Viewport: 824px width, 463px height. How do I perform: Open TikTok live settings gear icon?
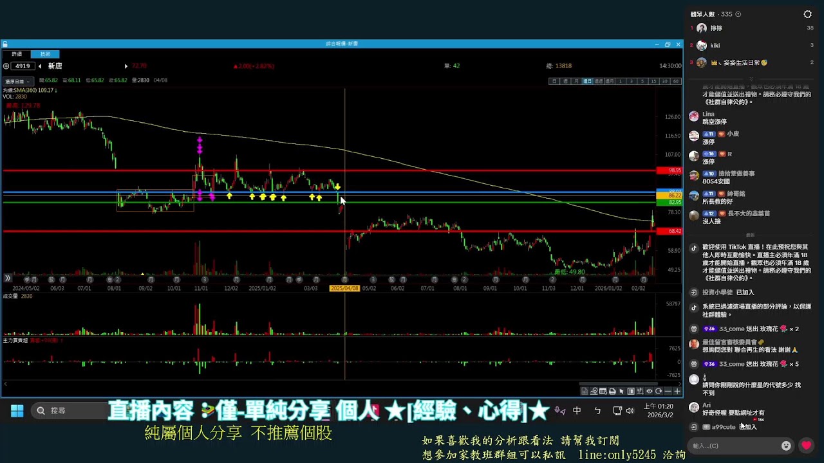[807, 14]
